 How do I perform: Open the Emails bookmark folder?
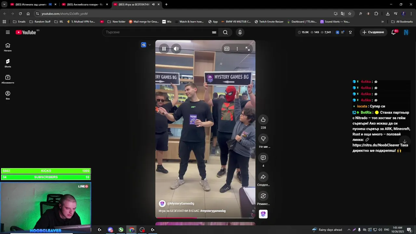(19, 22)
